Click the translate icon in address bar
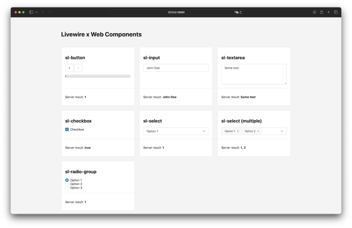Image resolution: width=352 pixels, height=228 pixels. tap(236, 12)
